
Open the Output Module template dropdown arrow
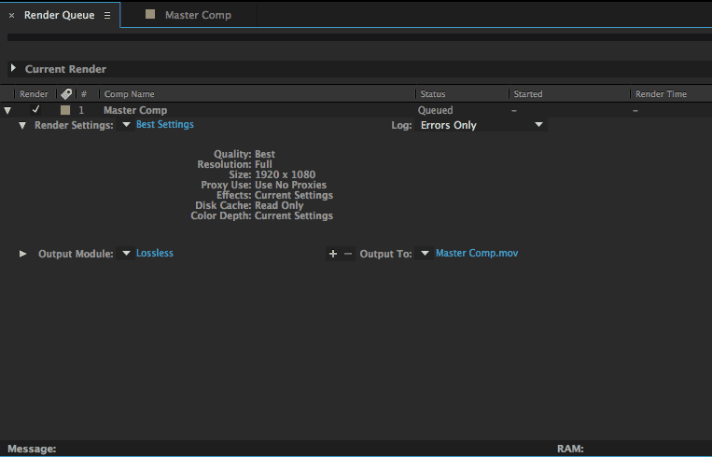126,254
